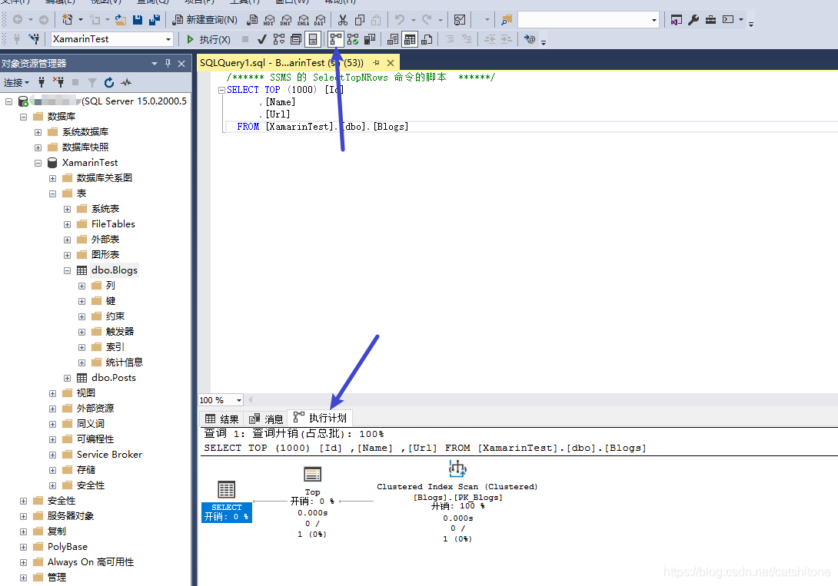This screenshot has width=838, height=586.
Task: Close the SQLQuery1.sql tab
Action: [x=390, y=63]
